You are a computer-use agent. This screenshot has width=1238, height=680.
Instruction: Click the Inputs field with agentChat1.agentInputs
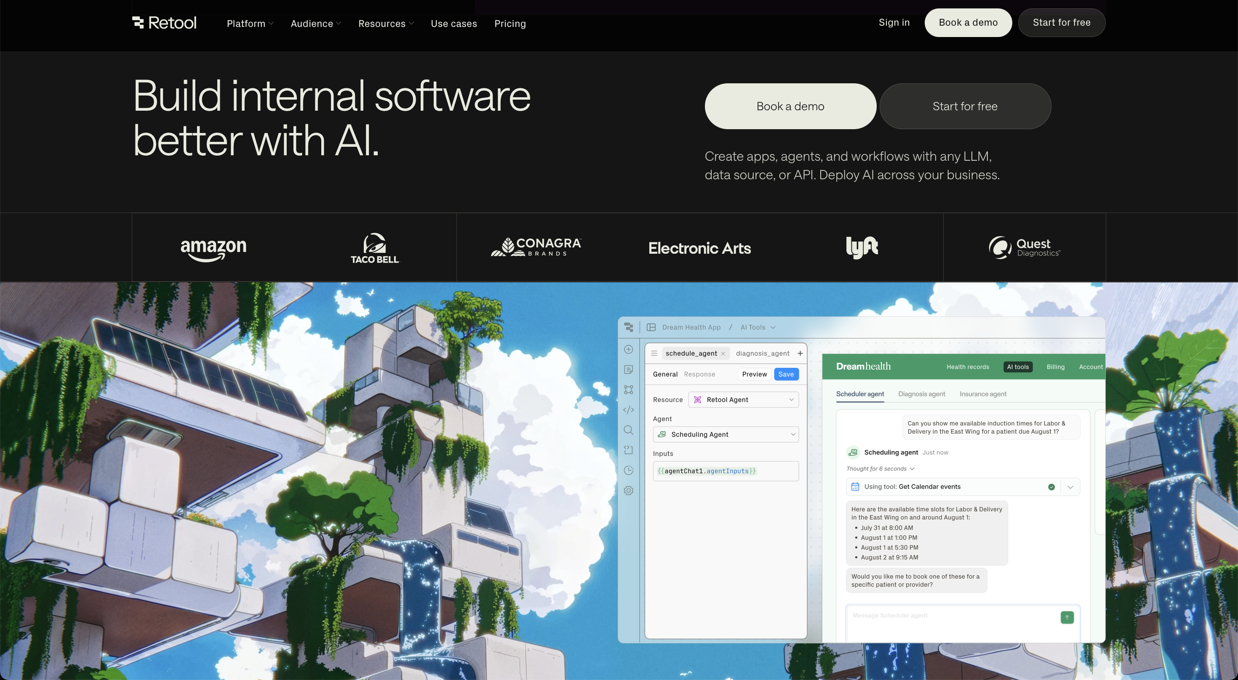(x=726, y=472)
